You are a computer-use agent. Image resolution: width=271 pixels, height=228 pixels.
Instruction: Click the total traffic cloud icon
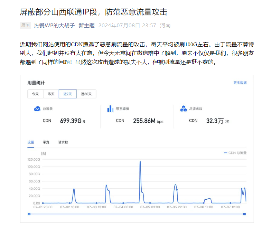[x=37, y=108]
